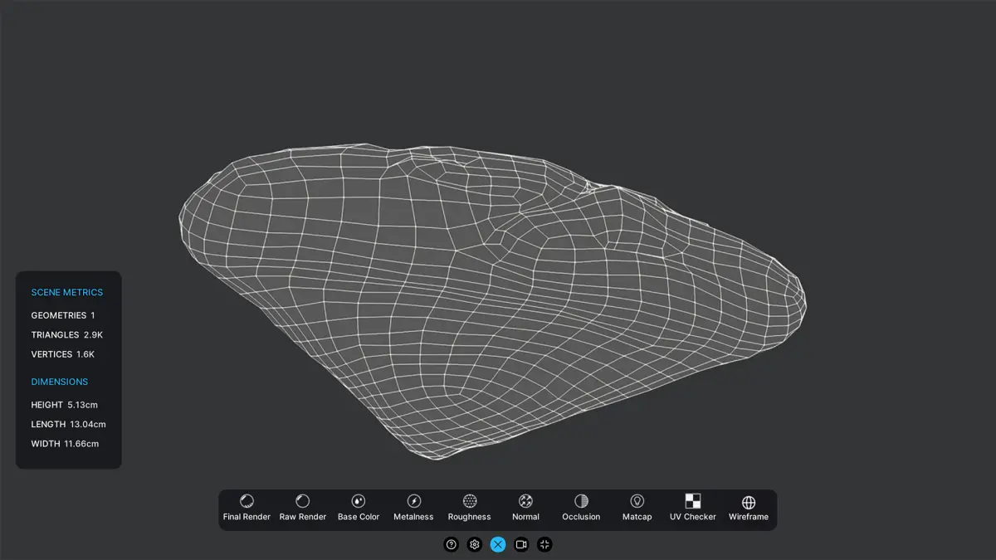Show the Normal map view
Viewport: 996px width, 560px height.
[x=525, y=508]
